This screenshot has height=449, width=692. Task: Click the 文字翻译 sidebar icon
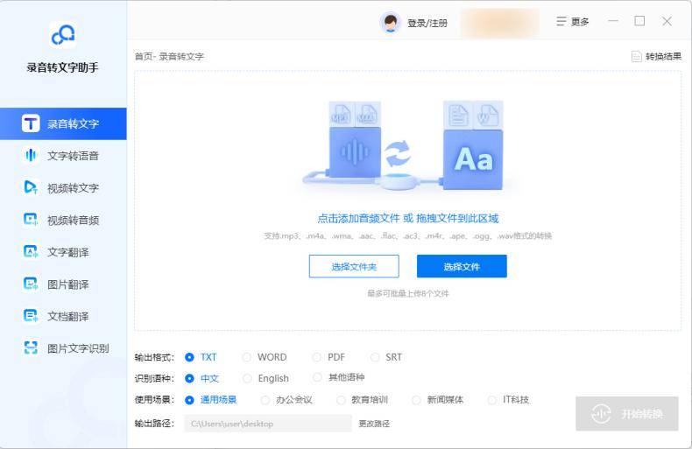(x=31, y=252)
